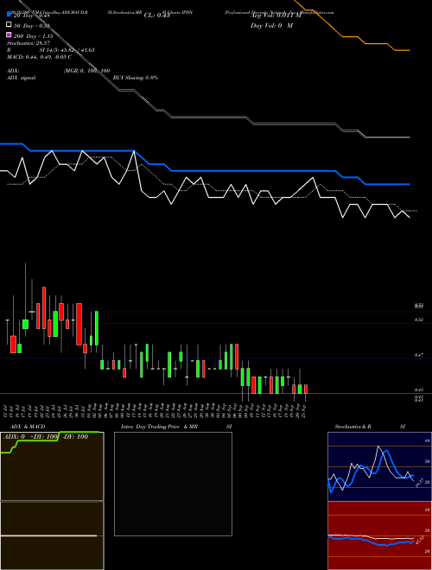The width and height of the screenshot is (432, 570).
Task: Click the tallest red candlestick in July
Action: point(44,308)
